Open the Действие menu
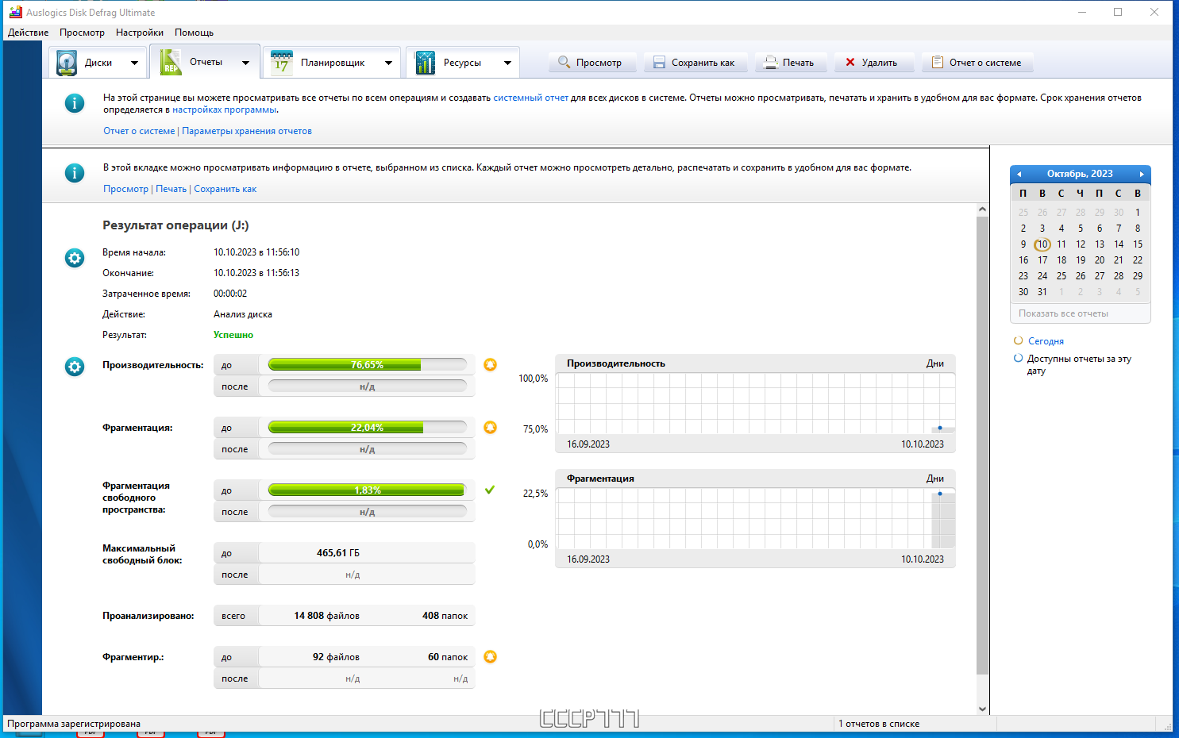1179x738 pixels. 28,33
